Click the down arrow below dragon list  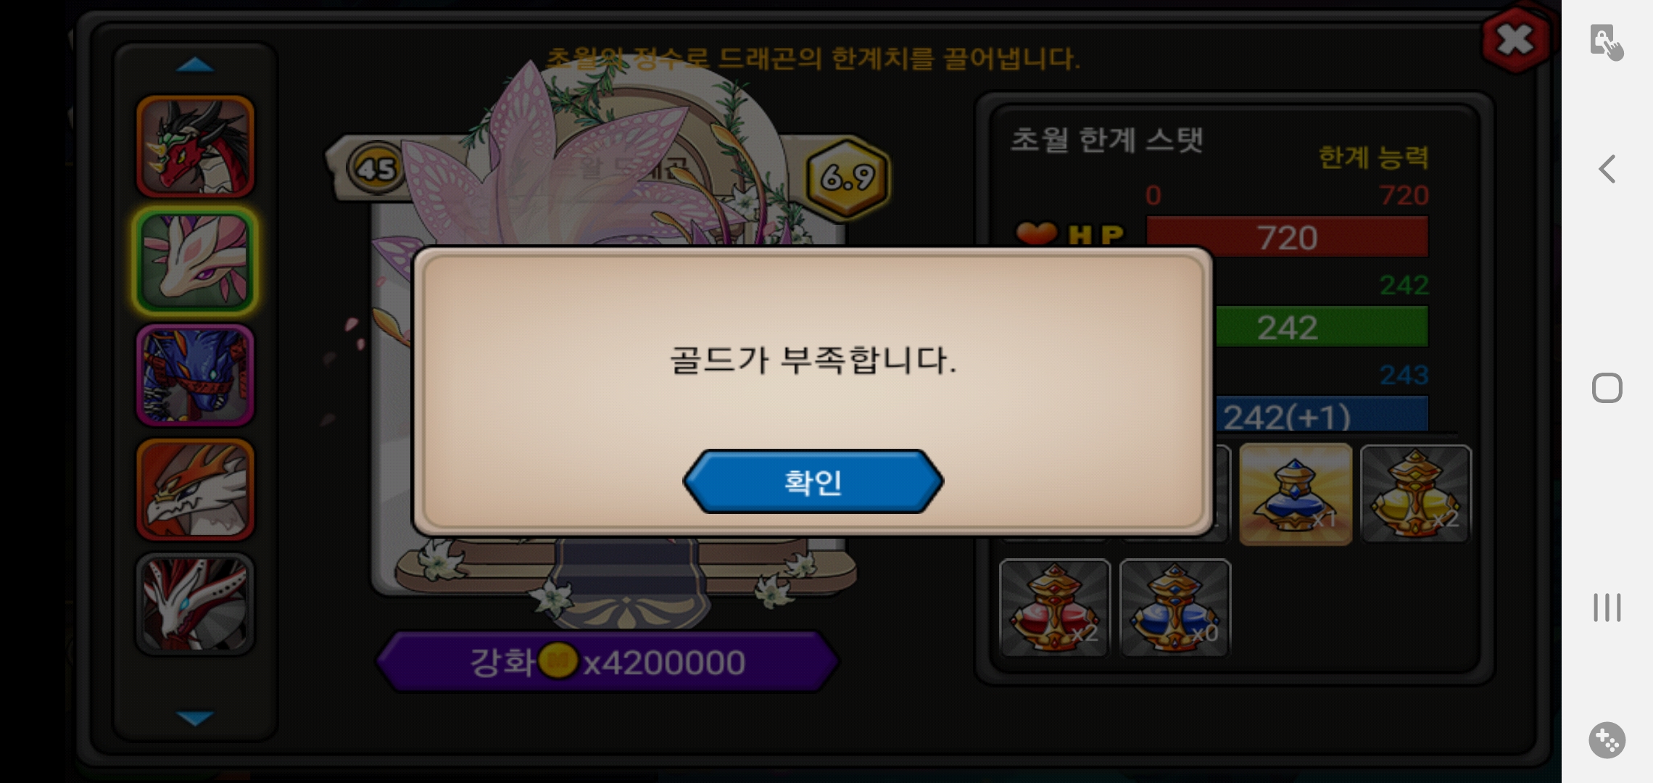pos(195,718)
